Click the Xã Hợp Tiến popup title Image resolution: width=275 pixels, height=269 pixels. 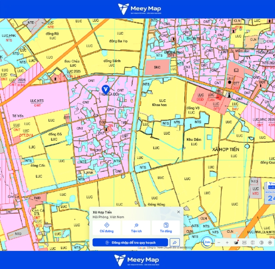(102, 212)
